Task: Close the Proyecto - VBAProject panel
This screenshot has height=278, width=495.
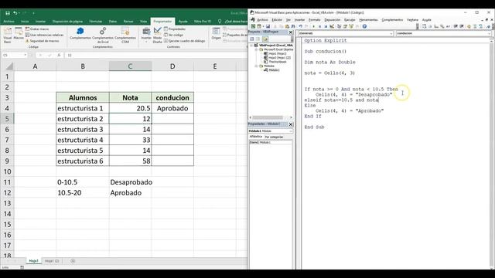Action: (x=291, y=32)
